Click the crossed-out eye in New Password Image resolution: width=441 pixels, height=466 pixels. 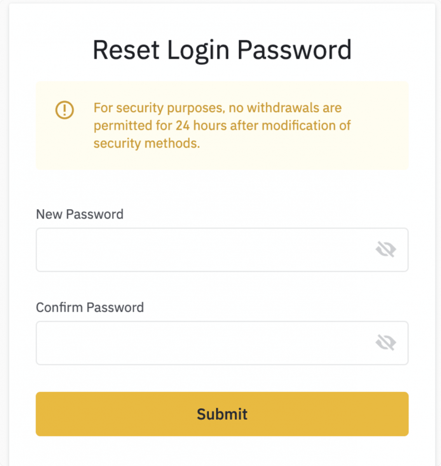tap(385, 249)
